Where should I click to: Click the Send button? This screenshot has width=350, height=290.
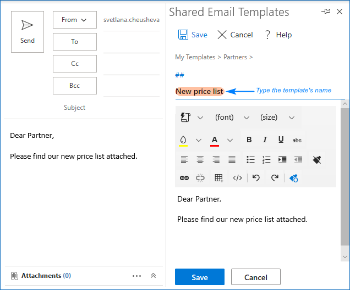coord(28,32)
